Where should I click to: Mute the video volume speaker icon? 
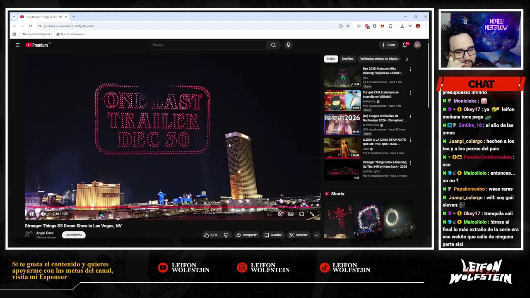[x=43, y=214]
